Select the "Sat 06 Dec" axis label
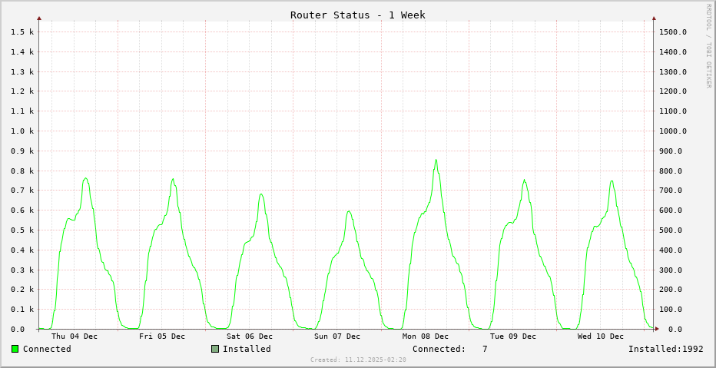 250,336
